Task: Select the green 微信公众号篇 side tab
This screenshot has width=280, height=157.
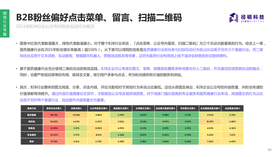Action: (5, 23)
